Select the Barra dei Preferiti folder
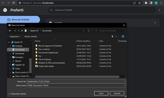 [20, 20]
